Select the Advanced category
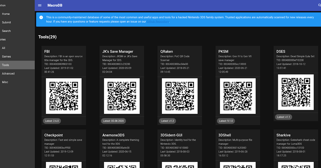Image resolution: width=321 pixels, height=168 pixels. tap(17, 74)
